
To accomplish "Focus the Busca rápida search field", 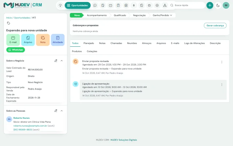I will tap(187, 6).
